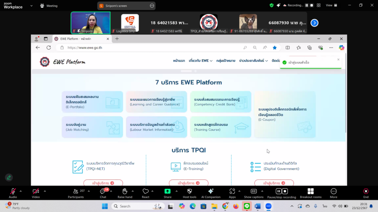Raise hand in the meeting
Viewport: 378px width, 212px height.
[x=125, y=193]
